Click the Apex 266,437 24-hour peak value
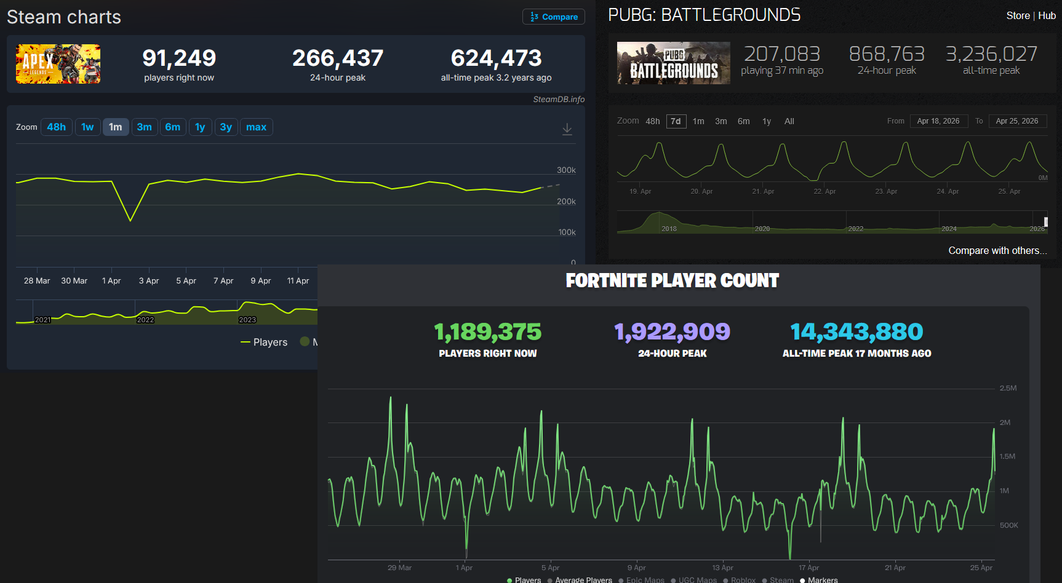This screenshot has height=583, width=1062. pyautogui.click(x=338, y=58)
